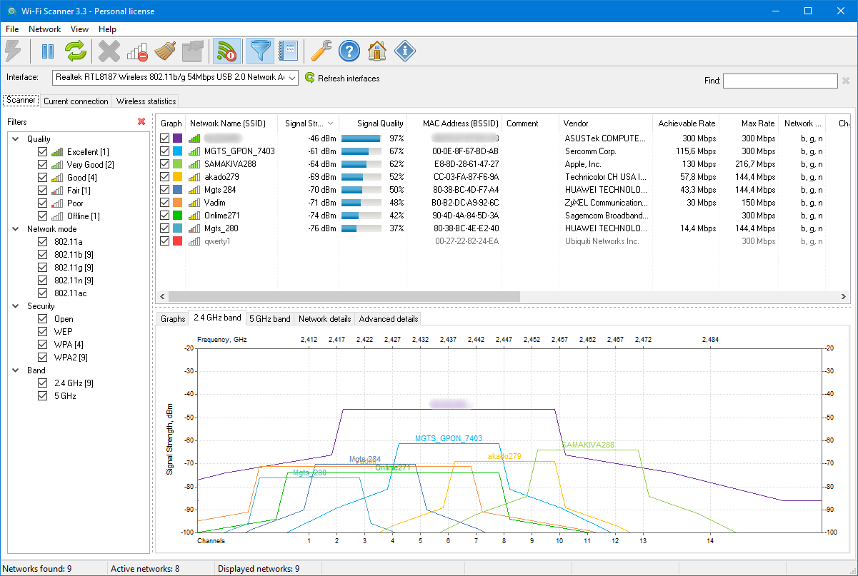The image size is (858, 576).
Task: Open the Network menu
Action: [x=44, y=29]
